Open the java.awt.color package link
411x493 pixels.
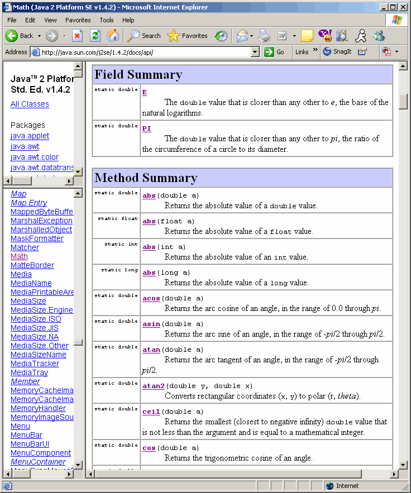pyautogui.click(x=35, y=157)
